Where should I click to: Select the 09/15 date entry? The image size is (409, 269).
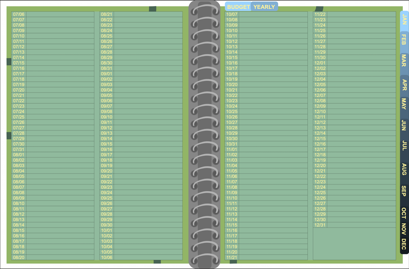pyautogui.click(x=107, y=144)
